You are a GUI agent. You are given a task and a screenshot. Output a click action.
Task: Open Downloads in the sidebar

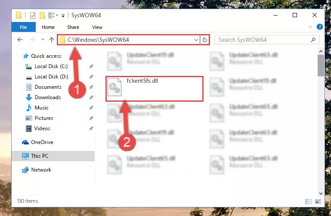[48, 97]
